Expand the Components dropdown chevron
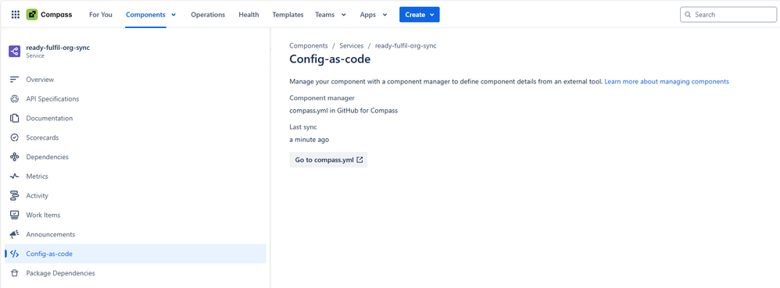This screenshot has height=288, width=780. click(174, 15)
